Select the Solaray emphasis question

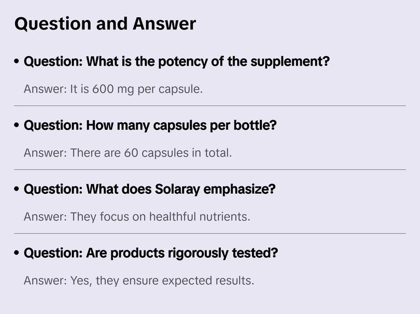(x=149, y=189)
